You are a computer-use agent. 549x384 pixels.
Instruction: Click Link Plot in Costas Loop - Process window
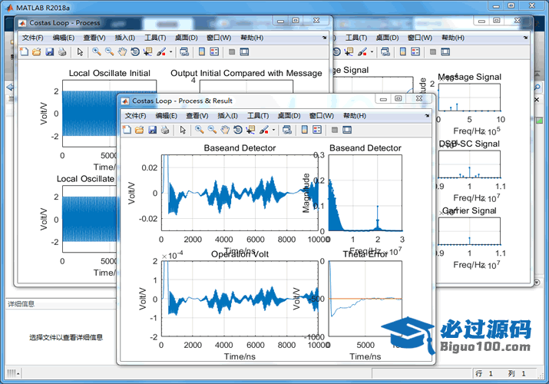pos(184,51)
